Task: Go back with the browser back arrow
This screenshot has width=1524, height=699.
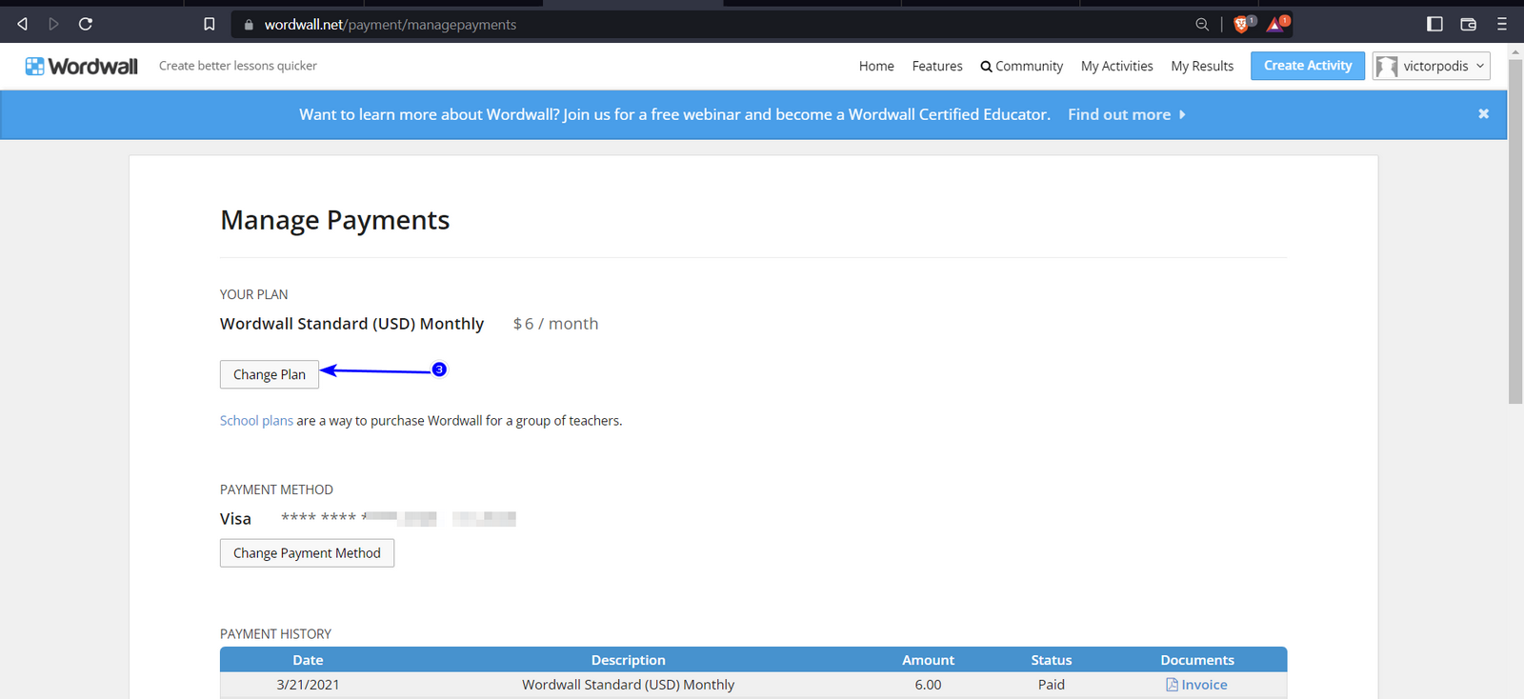Action: coord(22,24)
